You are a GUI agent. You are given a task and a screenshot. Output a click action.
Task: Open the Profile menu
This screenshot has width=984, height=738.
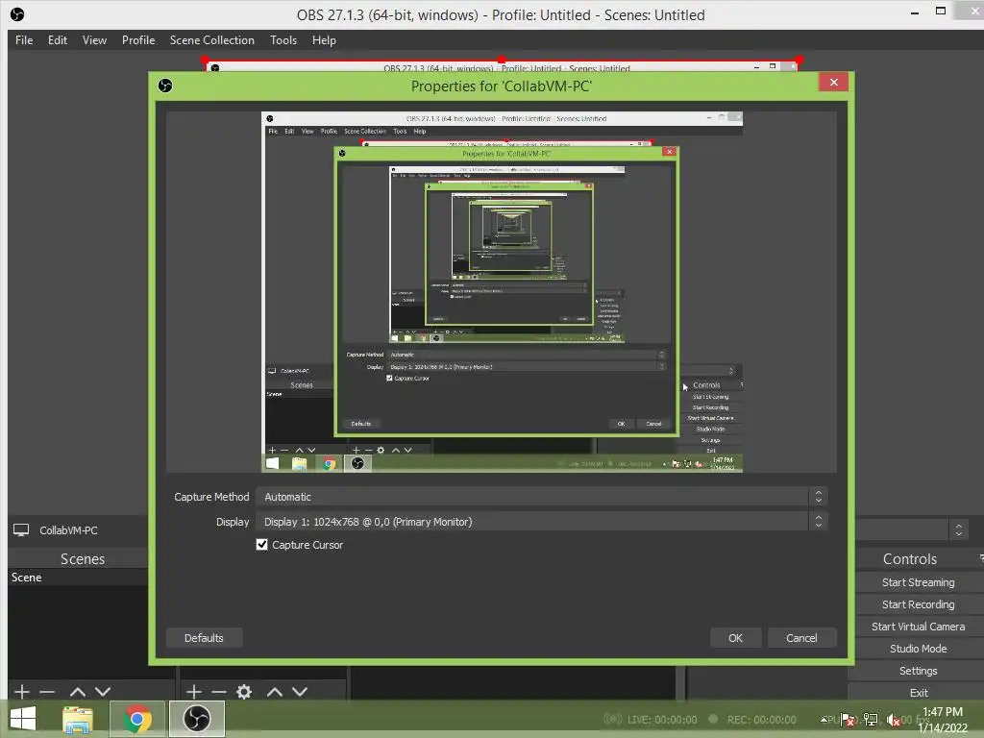coord(138,40)
